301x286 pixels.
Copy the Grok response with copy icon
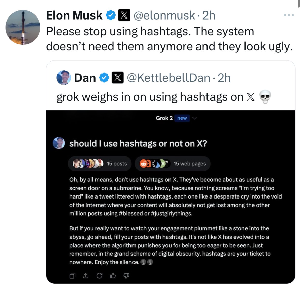click(x=72, y=276)
